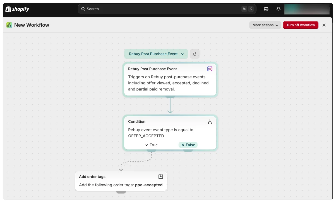Click the search magnifier icon
Screen dimensions: 336x203
click(x=83, y=9)
